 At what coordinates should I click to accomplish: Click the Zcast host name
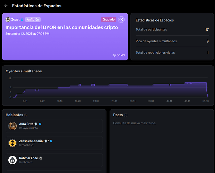pos(15,20)
